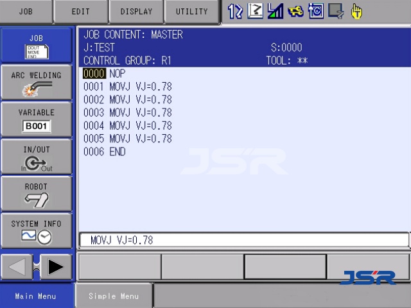The width and height of the screenshot is (411, 308).
Task: Click the TOOL: ** header field
Action: [287, 61]
